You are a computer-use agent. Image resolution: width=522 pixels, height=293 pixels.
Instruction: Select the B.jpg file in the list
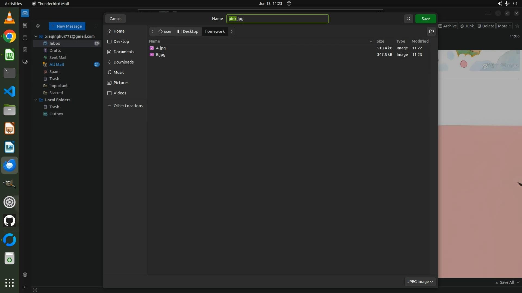pos(161,55)
